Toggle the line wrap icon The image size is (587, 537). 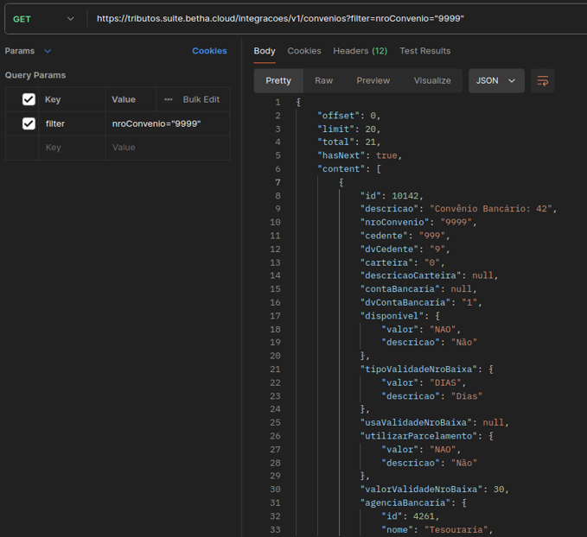click(x=542, y=81)
